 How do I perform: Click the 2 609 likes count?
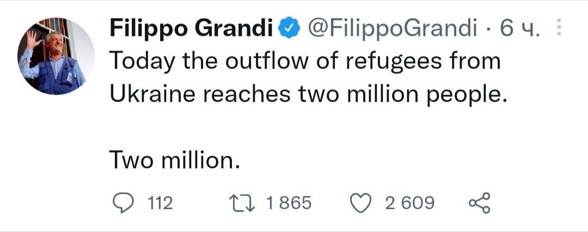pyautogui.click(x=409, y=203)
